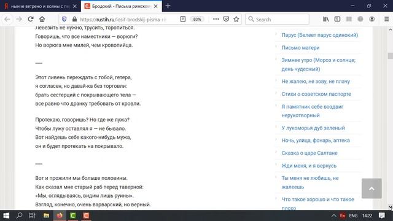
Task: Toggle reader view for the poem
Action: 183,19
